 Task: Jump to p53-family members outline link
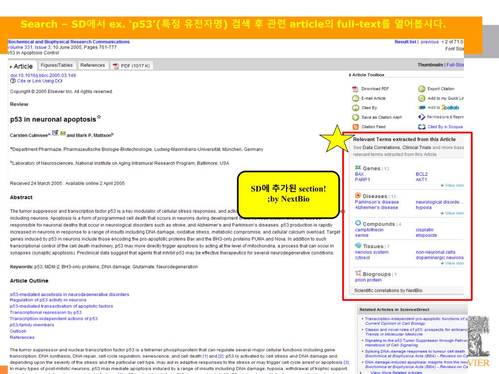coord(32,325)
